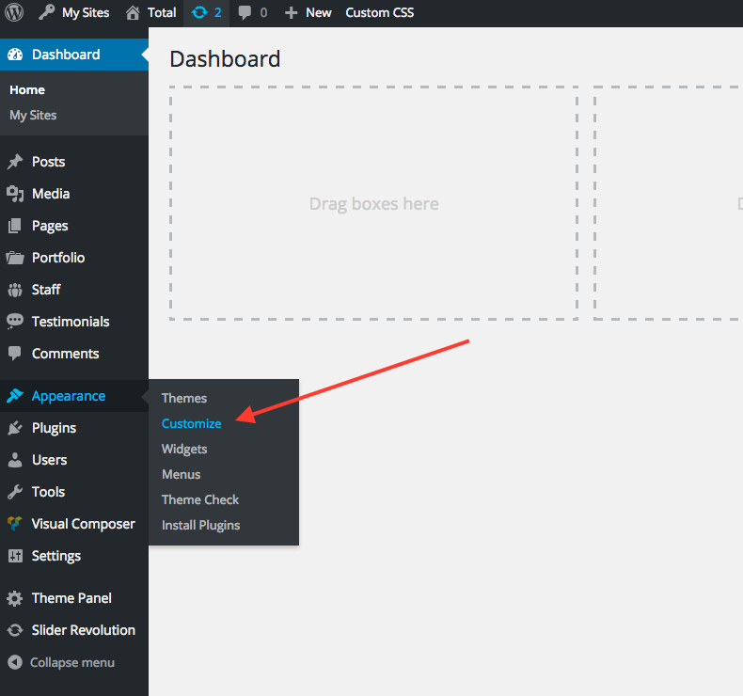The image size is (743, 696).
Task: Click the Theme Panel gear icon
Action: (x=15, y=598)
